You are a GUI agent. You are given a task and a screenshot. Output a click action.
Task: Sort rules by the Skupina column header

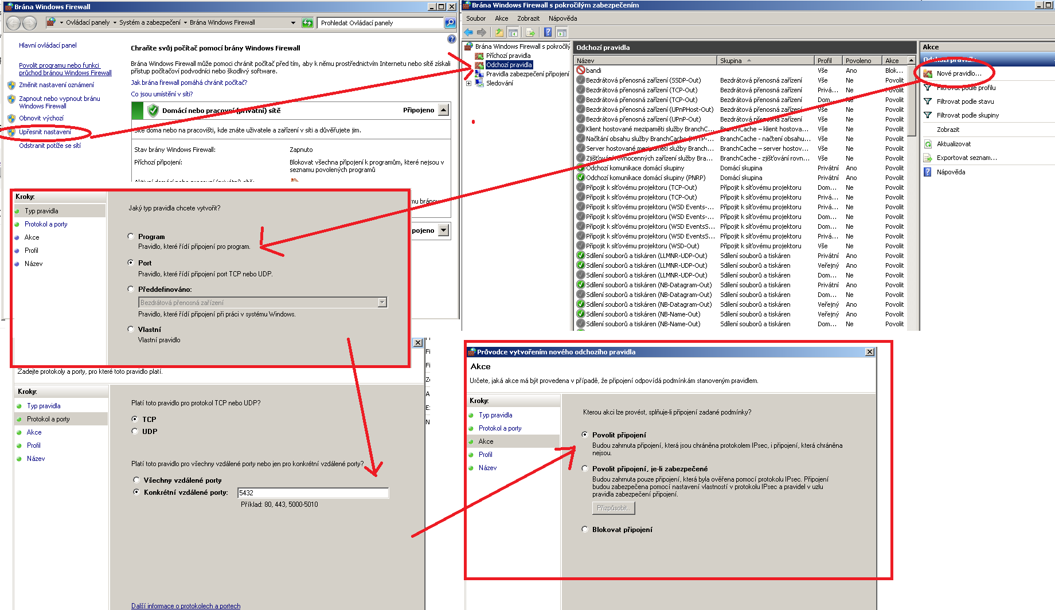pyautogui.click(x=766, y=60)
